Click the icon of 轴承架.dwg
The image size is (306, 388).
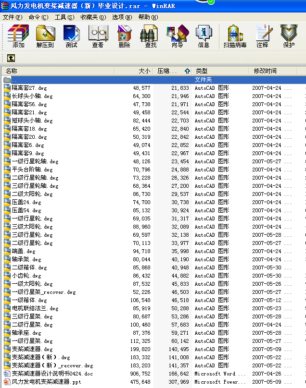point(7,259)
